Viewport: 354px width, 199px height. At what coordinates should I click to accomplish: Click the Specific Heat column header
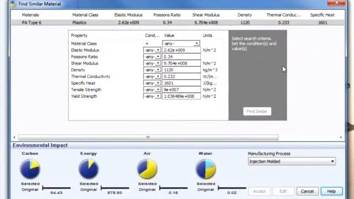pos(322,15)
